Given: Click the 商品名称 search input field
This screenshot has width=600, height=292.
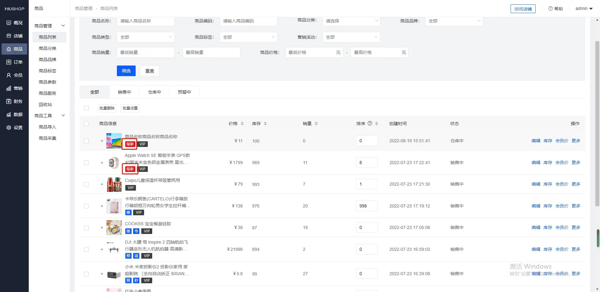Looking at the screenshot, I should coord(146,21).
